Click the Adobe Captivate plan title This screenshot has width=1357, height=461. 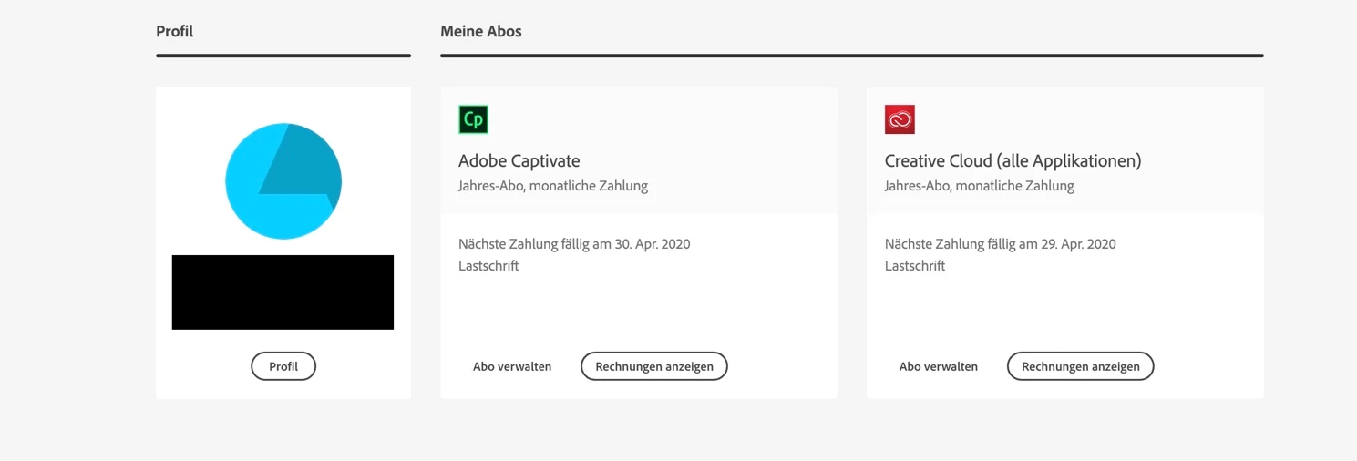coord(519,161)
